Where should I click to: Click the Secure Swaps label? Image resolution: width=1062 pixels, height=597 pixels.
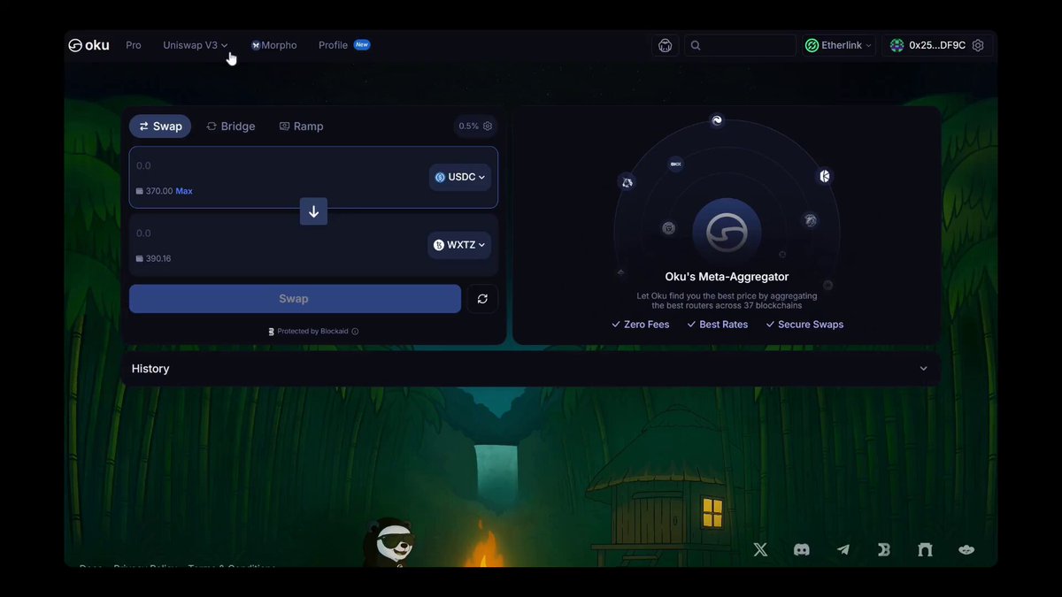coord(811,325)
